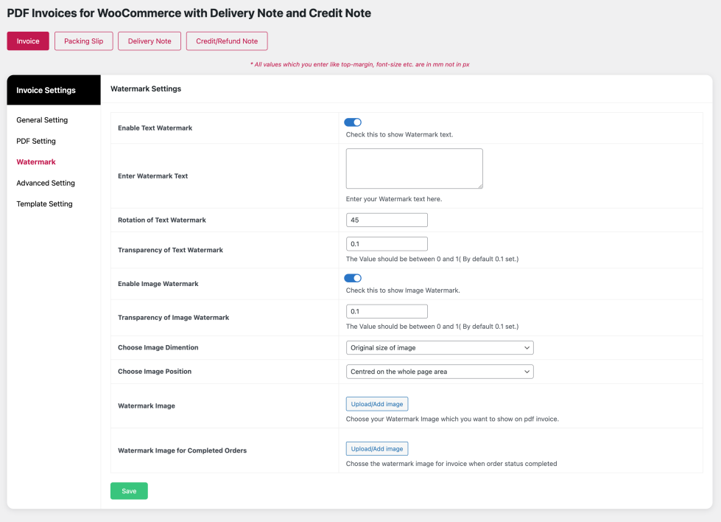This screenshot has width=721, height=522.
Task: Click the Transparency of Text Watermark field
Action: click(387, 244)
